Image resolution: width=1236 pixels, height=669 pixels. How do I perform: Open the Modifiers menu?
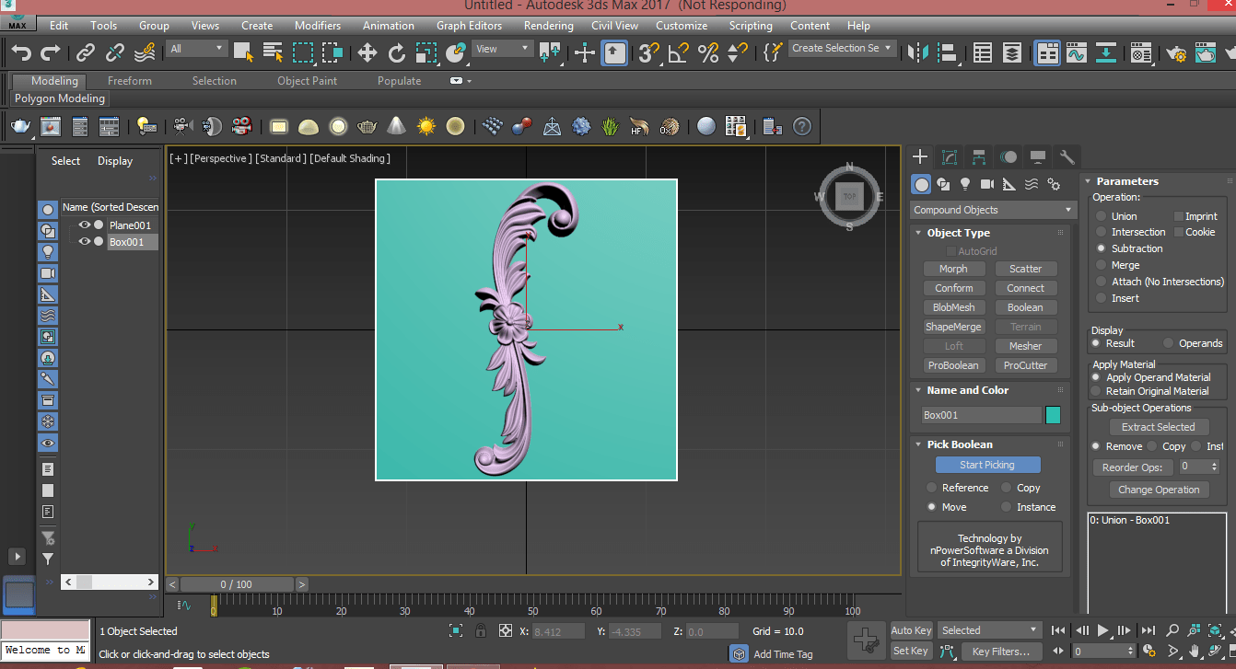[317, 26]
